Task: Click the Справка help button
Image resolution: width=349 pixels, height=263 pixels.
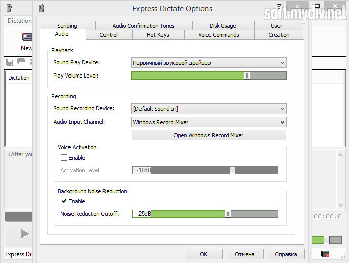Action: [286, 254]
